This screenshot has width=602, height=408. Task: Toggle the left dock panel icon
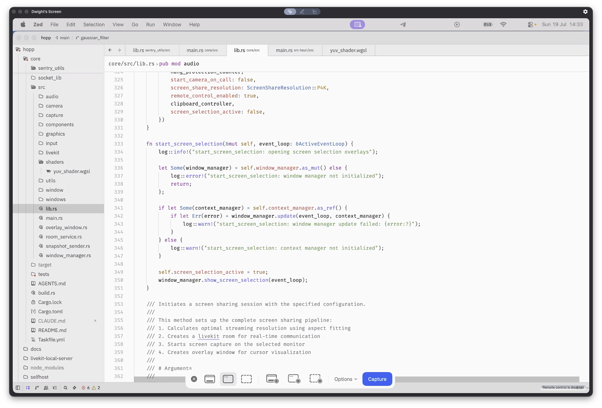point(18,388)
